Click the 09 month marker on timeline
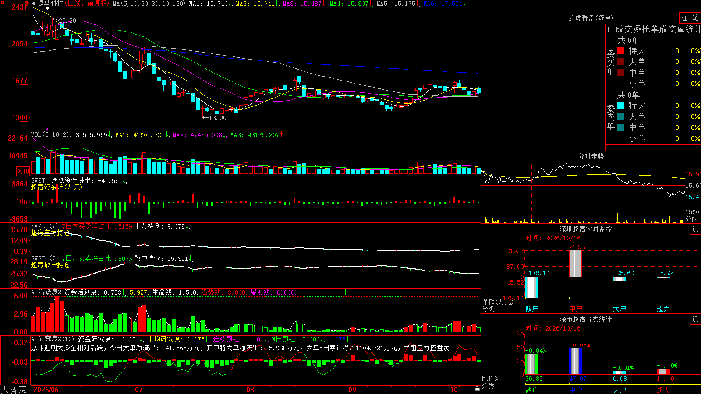The width and height of the screenshot is (701, 394). click(x=352, y=390)
